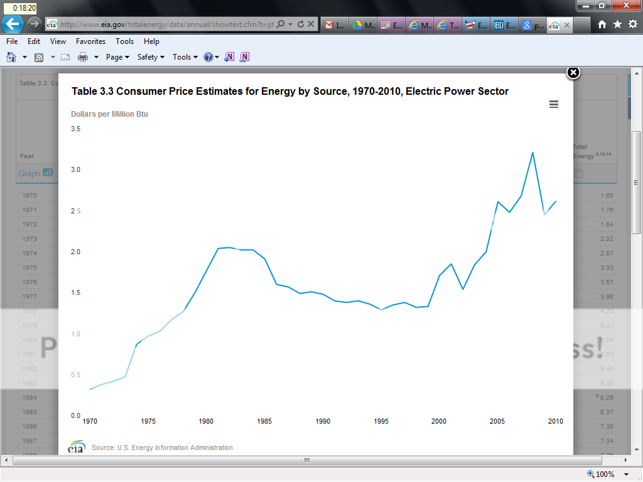643x482 pixels.
Task: Go back using the browser Back arrow
Action: (x=13, y=24)
